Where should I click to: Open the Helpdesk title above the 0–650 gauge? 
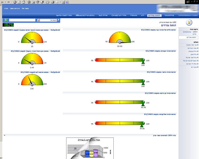[40, 72]
